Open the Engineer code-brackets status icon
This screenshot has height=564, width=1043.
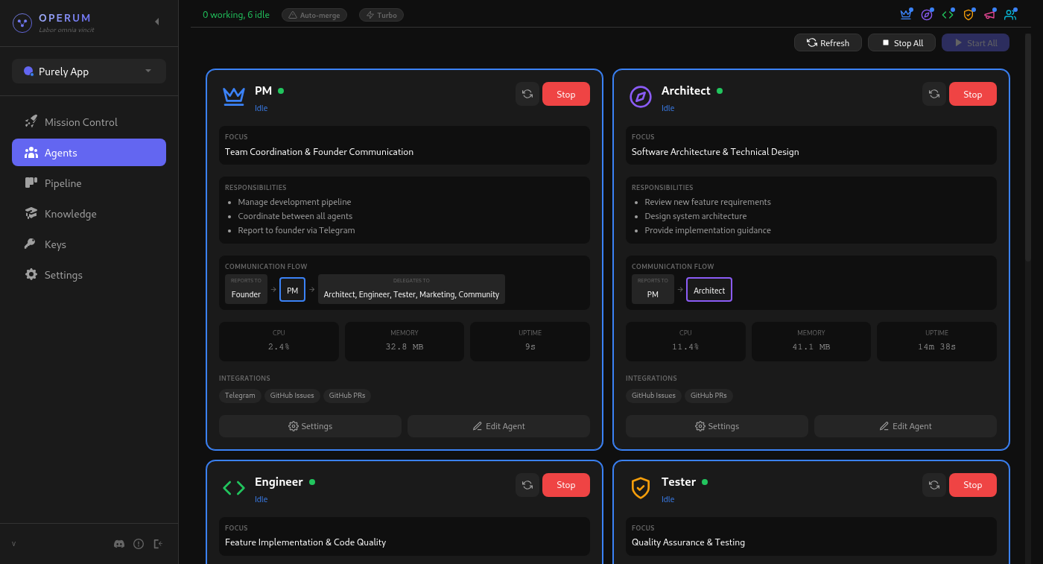[948, 13]
